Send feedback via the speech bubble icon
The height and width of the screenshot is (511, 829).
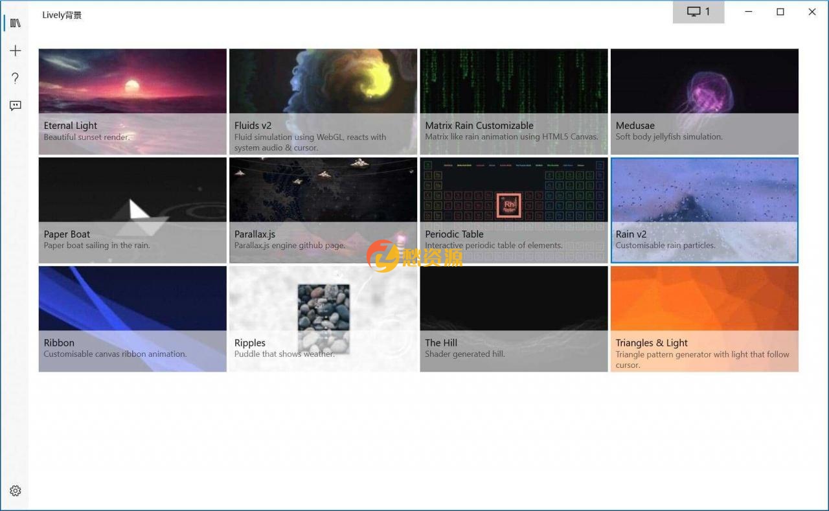[16, 106]
